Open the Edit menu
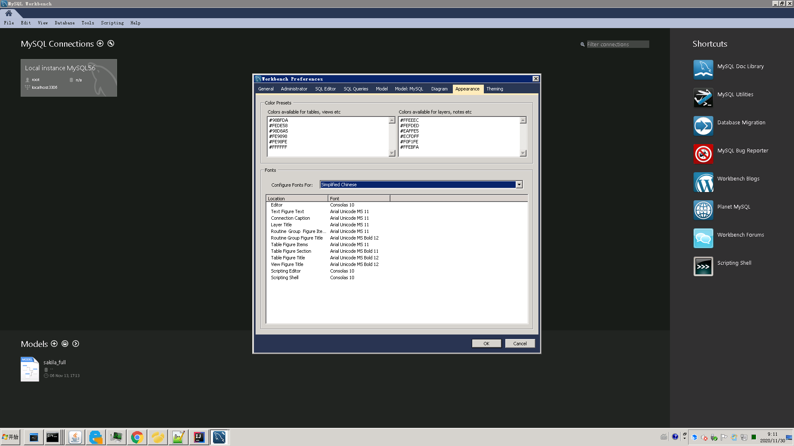Viewport: 794px width, 446px height. (26, 23)
